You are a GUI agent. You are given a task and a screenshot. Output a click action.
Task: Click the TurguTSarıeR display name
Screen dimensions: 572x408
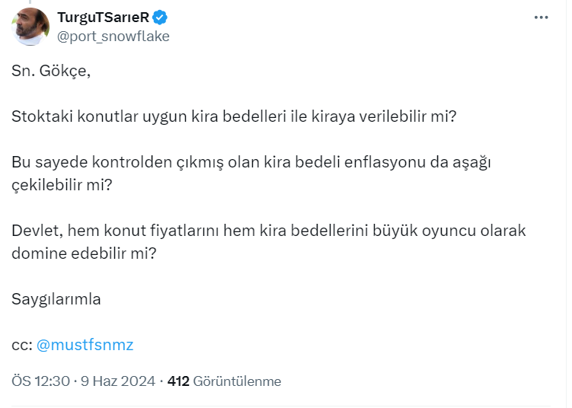[102, 17]
